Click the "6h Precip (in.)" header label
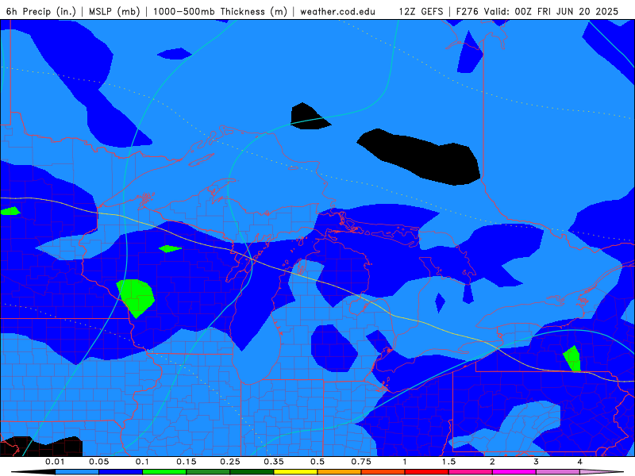Image resolution: width=635 pixels, height=476 pixels. (41, 11)
